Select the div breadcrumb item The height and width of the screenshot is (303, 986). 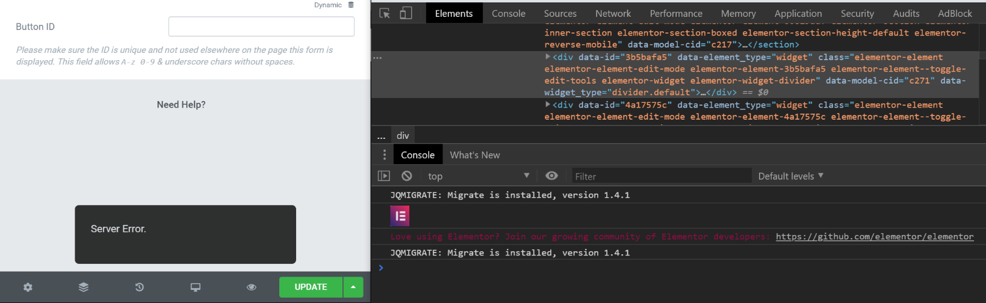[x=403, y=136]
